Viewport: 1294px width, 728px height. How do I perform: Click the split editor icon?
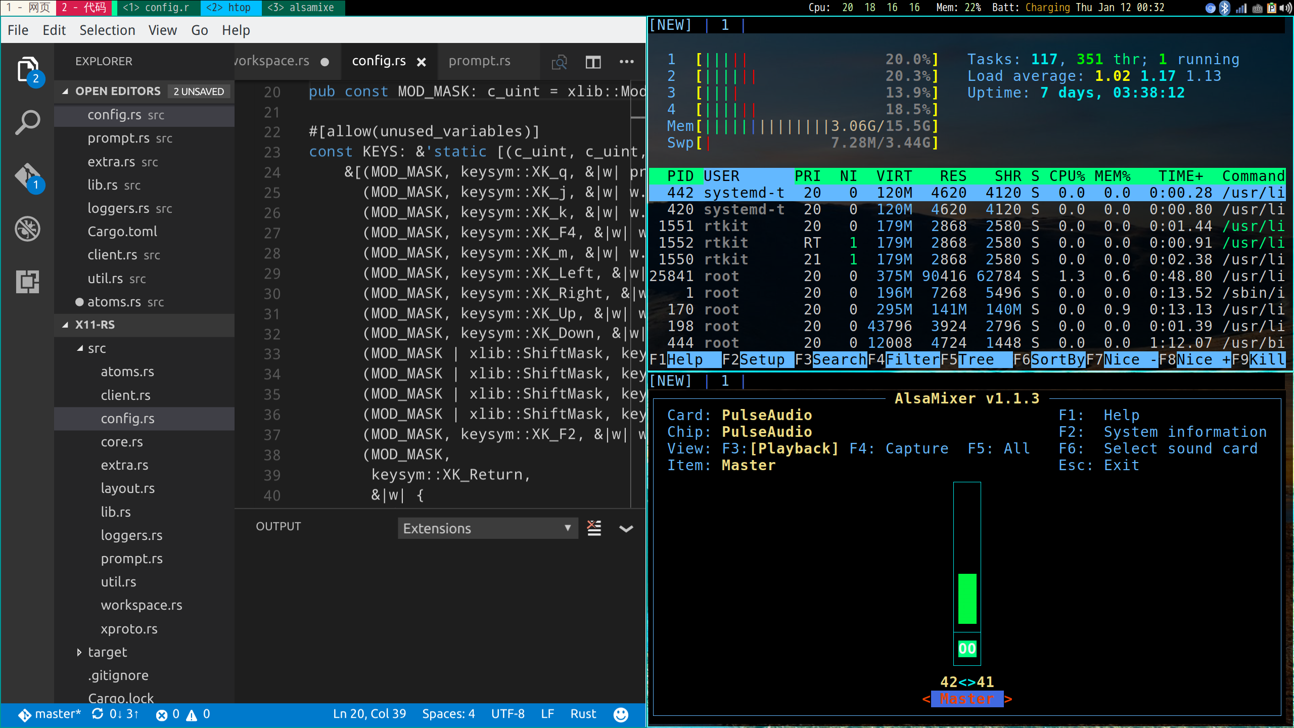pyautogui.click(x=593, y=62)
